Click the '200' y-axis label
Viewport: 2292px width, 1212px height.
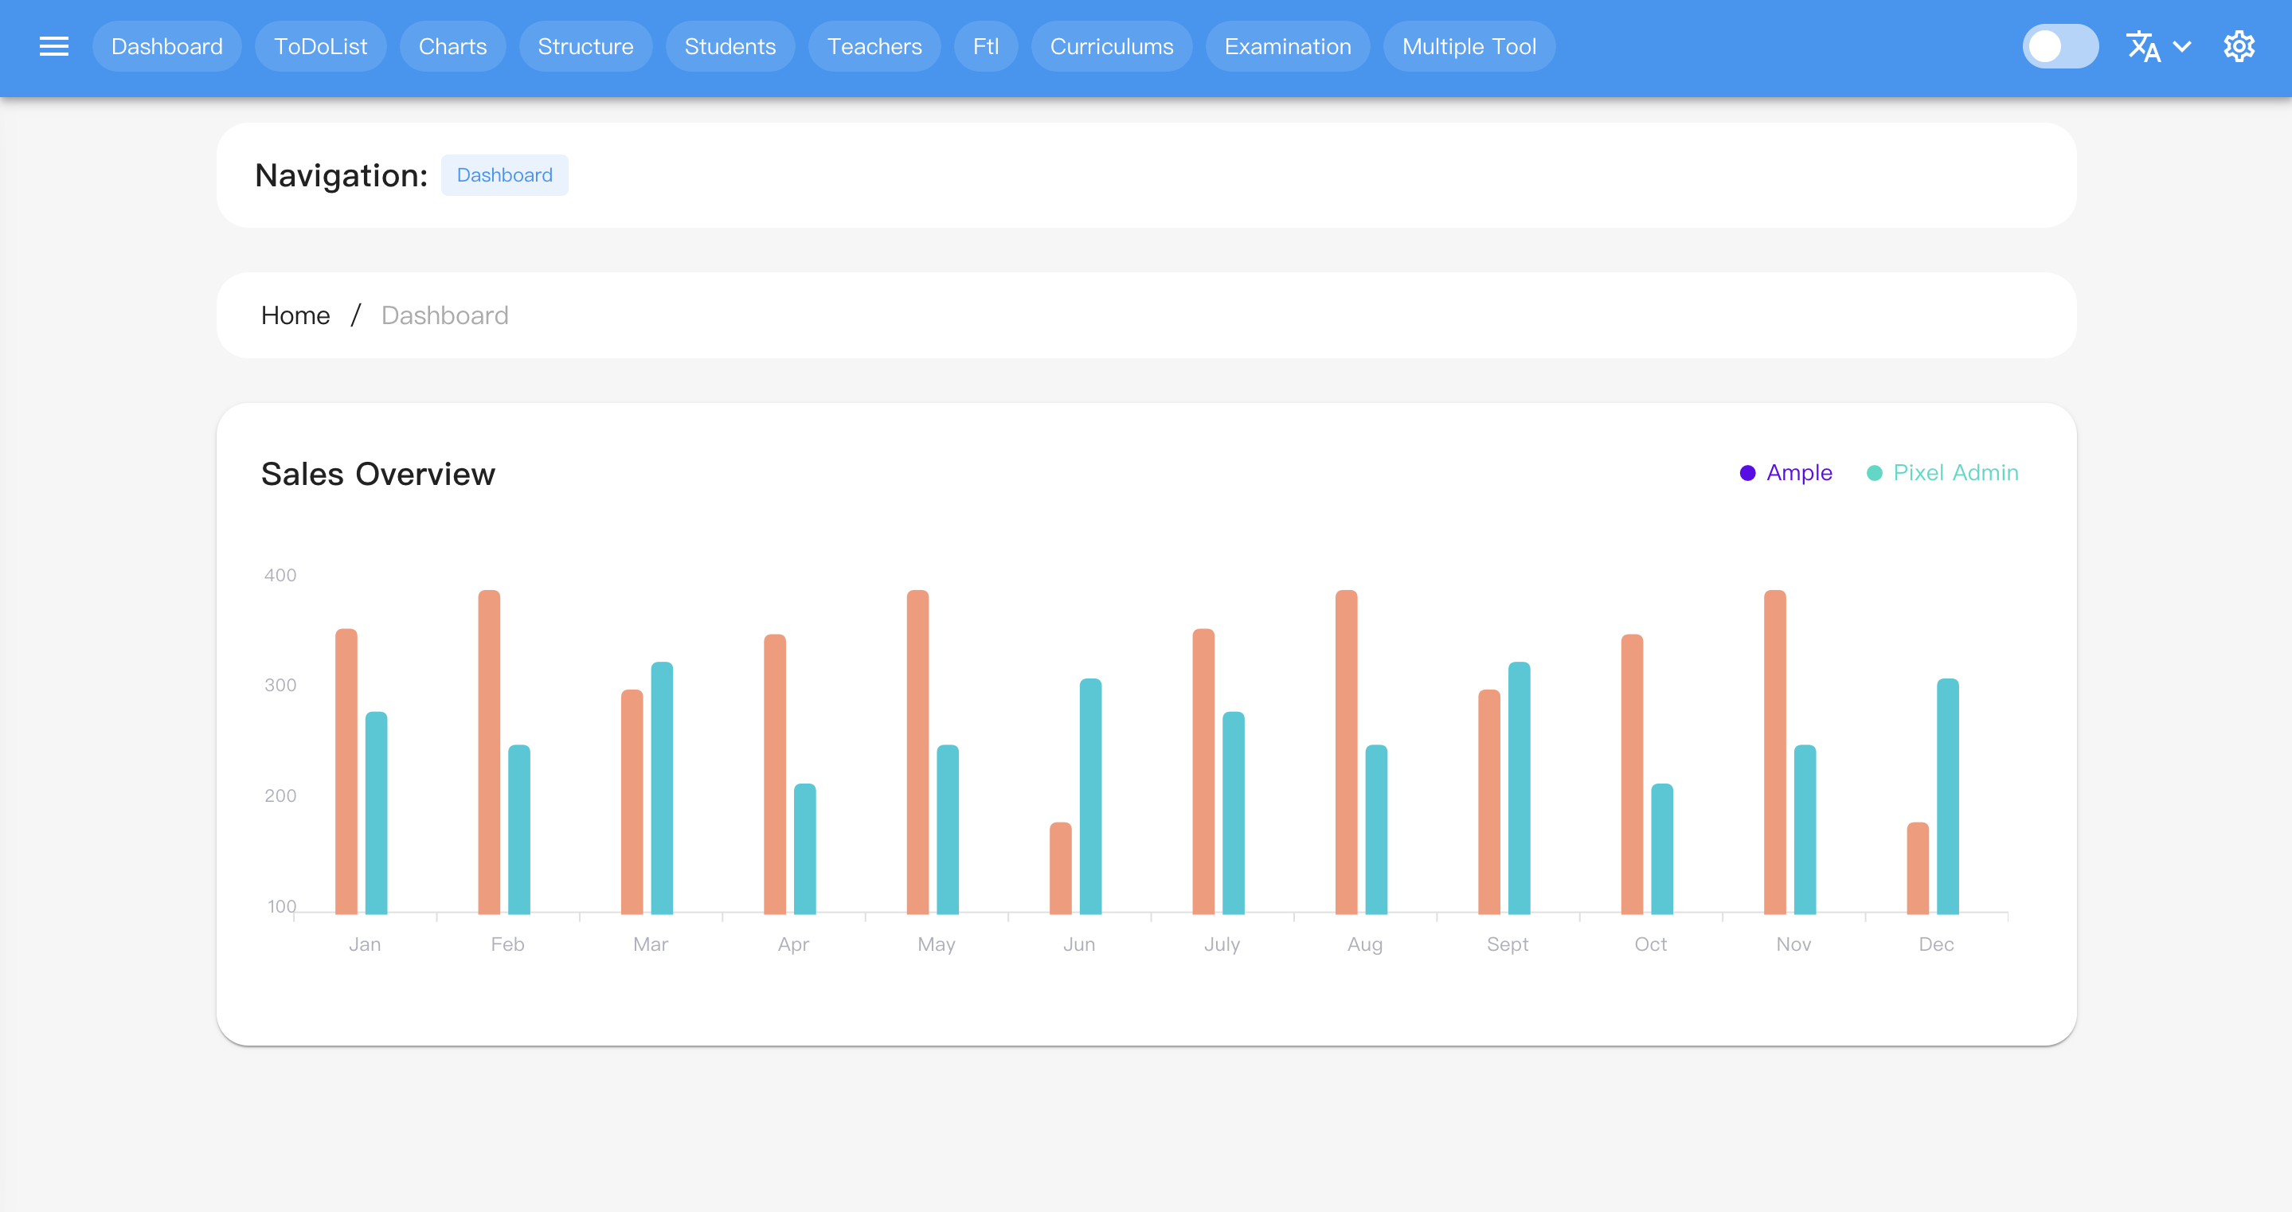(x=280, y=796)
